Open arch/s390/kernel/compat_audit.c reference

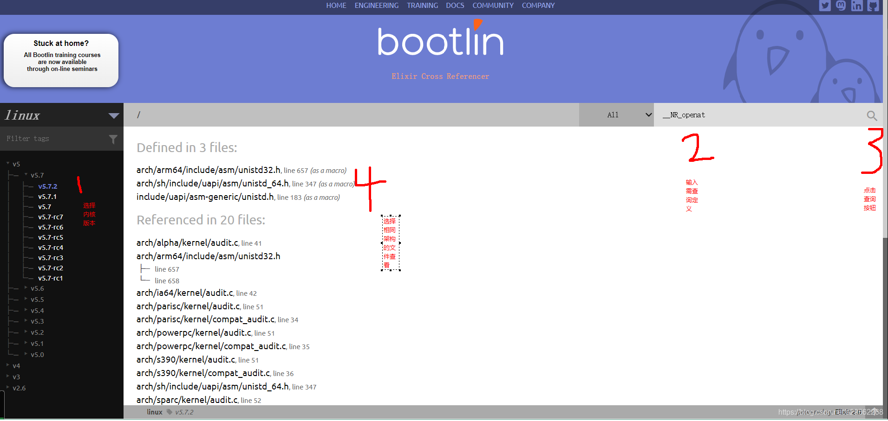203,373
